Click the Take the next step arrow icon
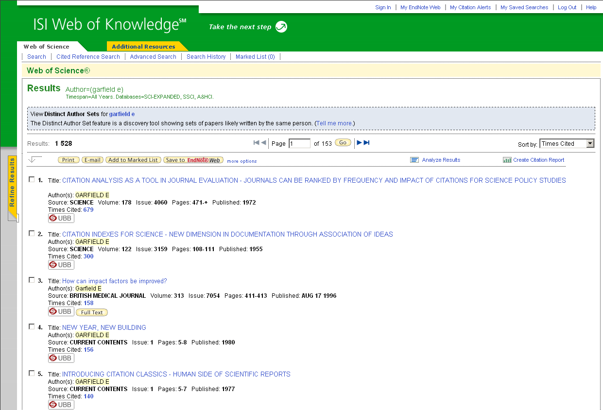The height and width of the screenshot is (410, 603). (281, 27)
